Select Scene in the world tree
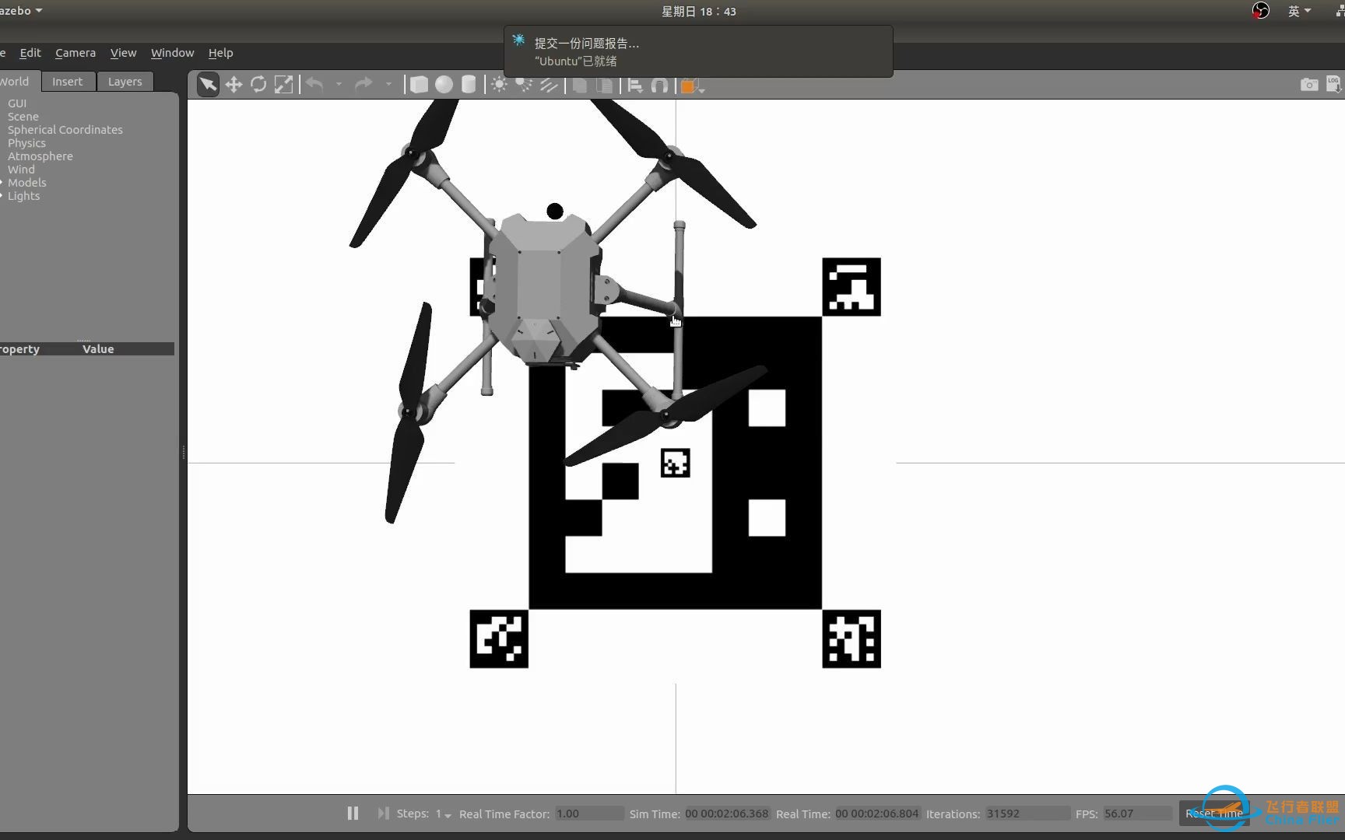The width and height of the screenshot is (1345, 840). point(23,116)
